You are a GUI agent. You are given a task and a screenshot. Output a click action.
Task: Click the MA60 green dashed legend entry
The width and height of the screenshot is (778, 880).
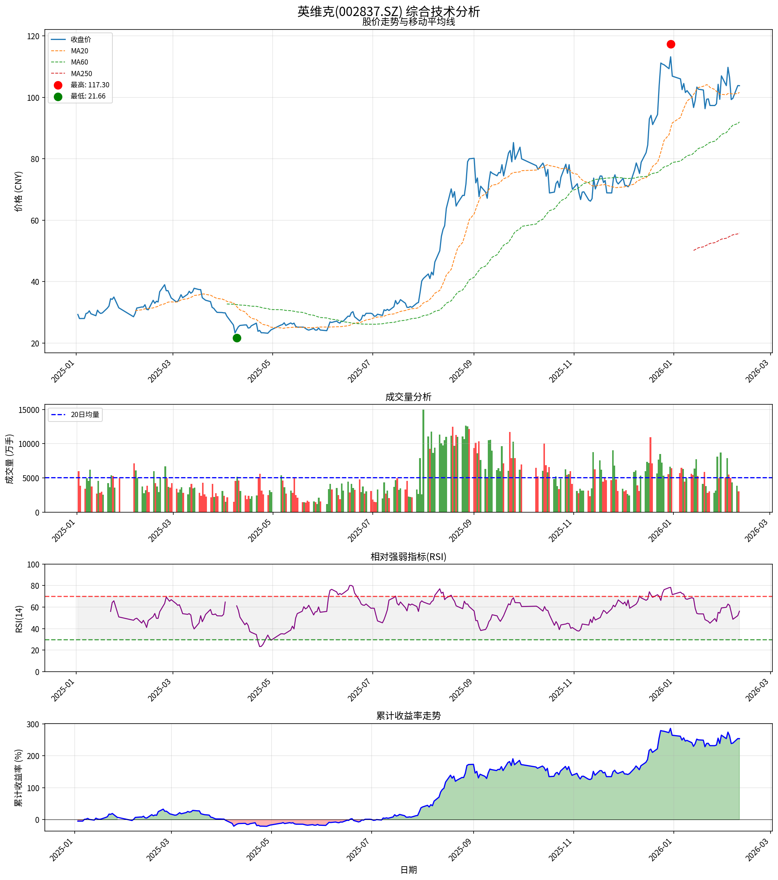point(79,62)
